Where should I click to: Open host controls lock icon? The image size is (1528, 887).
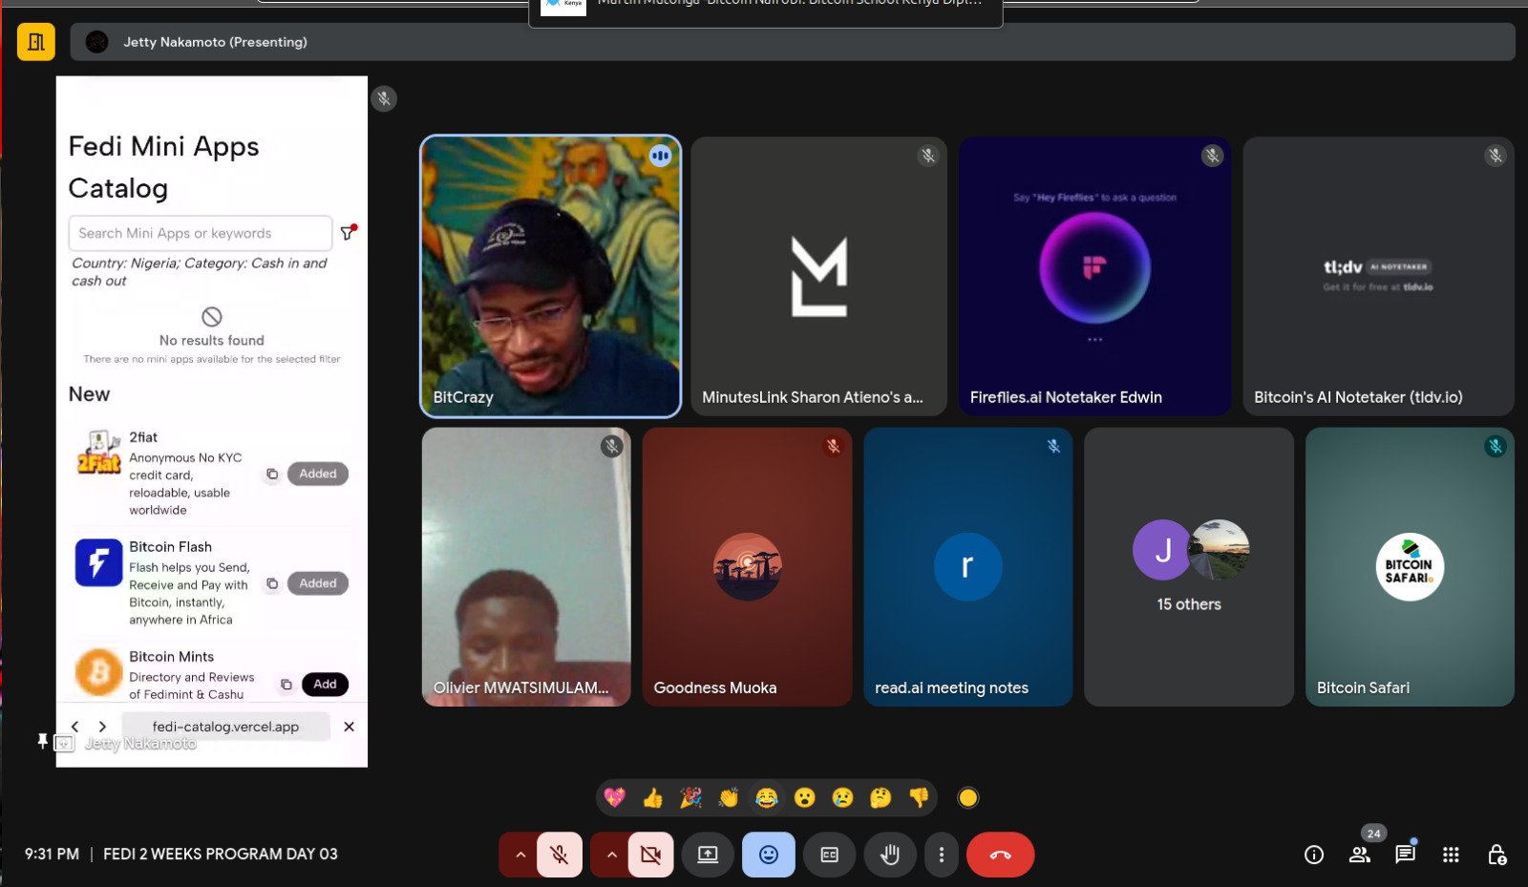pyautogui.click(x=1496, y=855)
